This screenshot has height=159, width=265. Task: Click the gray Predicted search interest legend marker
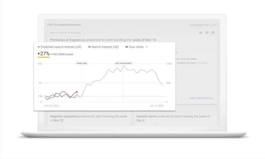point(39,47)
